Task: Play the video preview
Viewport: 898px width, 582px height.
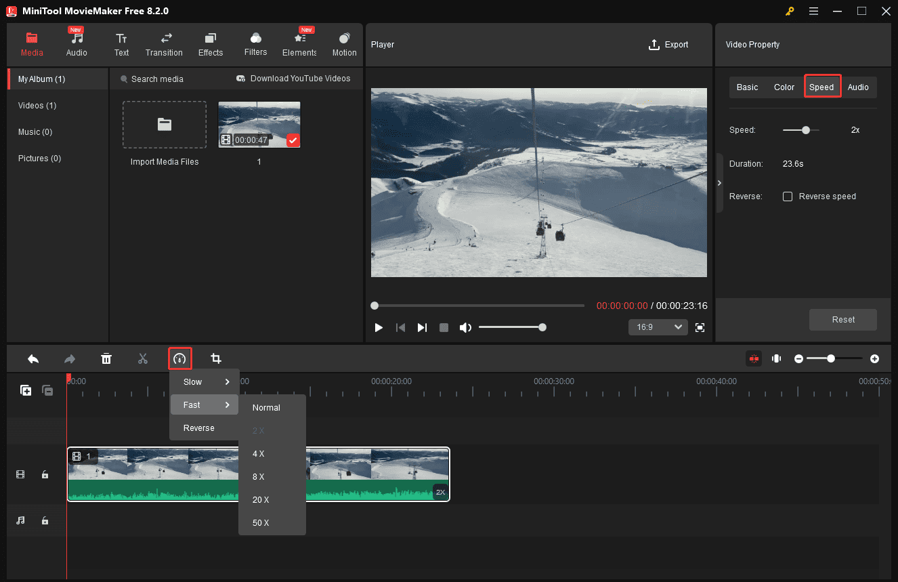Action: (x=379, y=328)
